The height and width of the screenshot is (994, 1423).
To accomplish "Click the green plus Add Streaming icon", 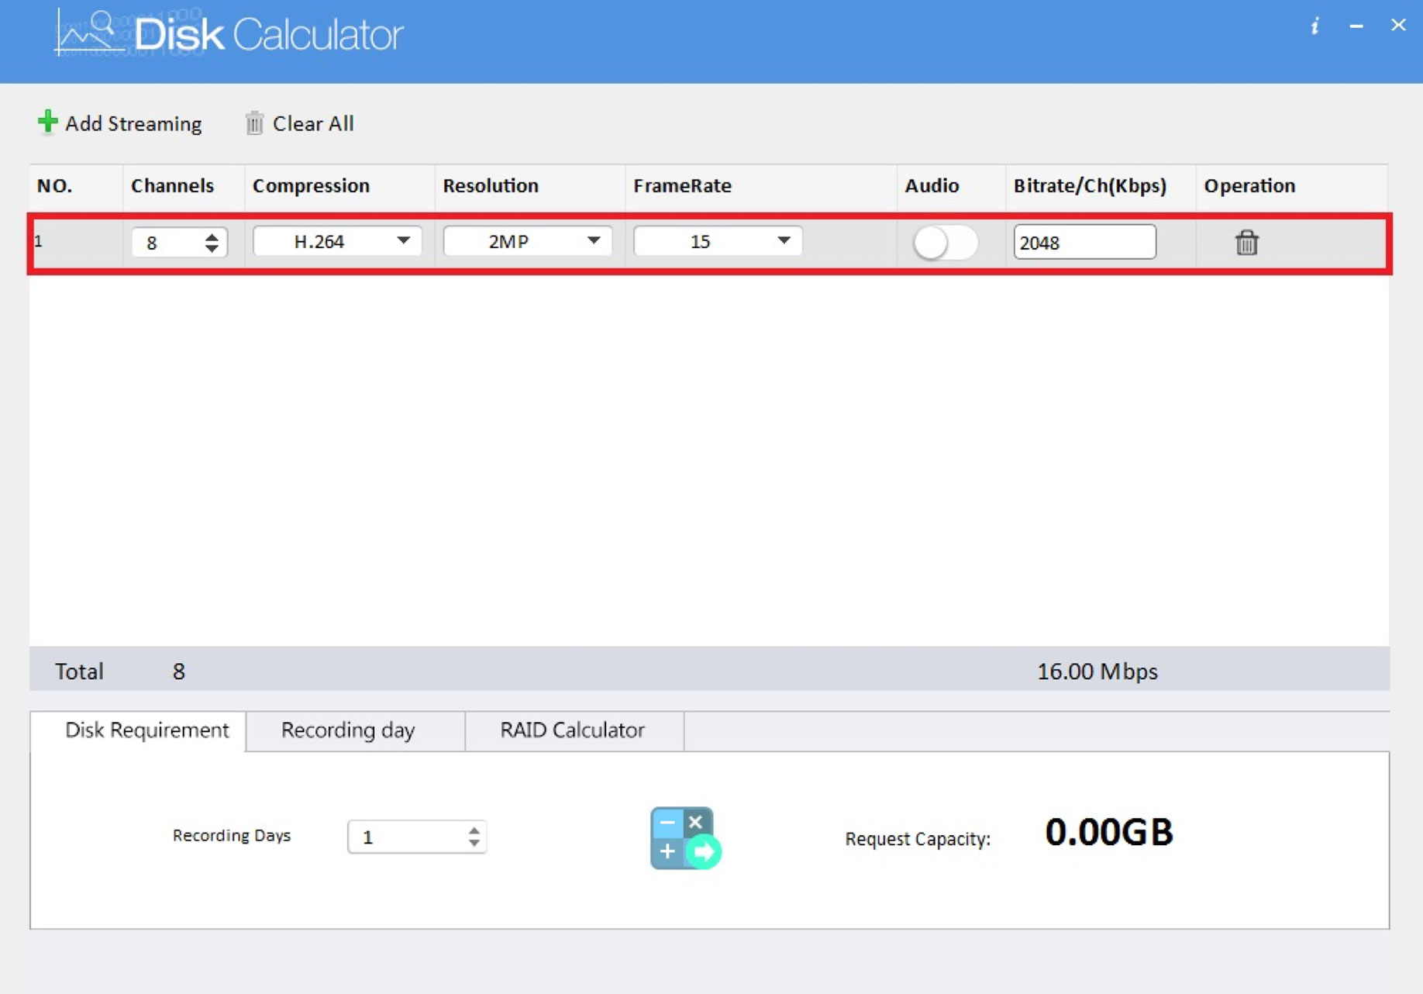I will pyautogui.click(x=47, y=122).
